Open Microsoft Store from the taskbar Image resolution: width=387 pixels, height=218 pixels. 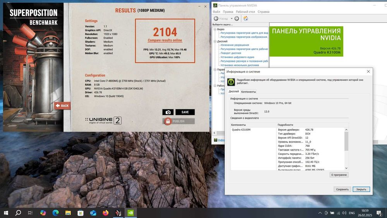pyautogui.click(x=80, y=213)
